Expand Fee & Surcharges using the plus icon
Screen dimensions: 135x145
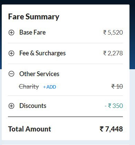click(x=11, y=53)
